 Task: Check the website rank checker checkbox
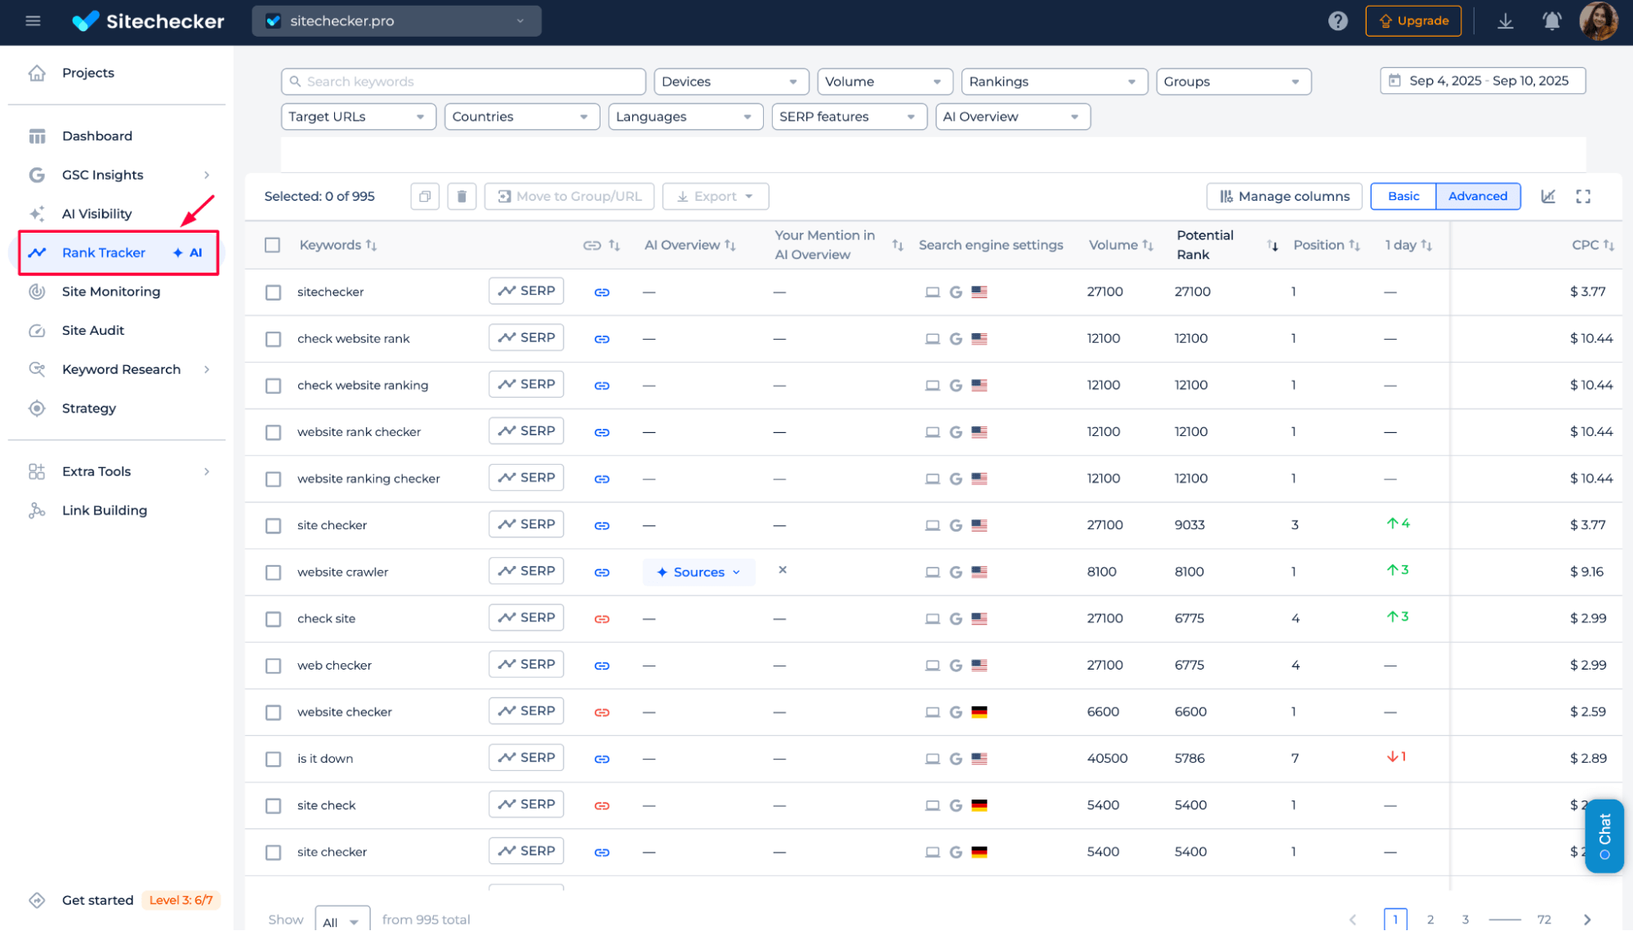click(x=273, y=432)
